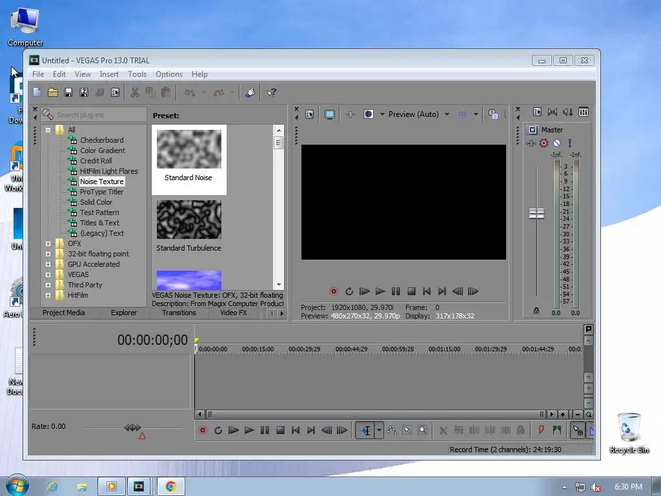The height and width of the screenshot is (496, 661).
Task: Open the Tools menu
Action: 137,74
